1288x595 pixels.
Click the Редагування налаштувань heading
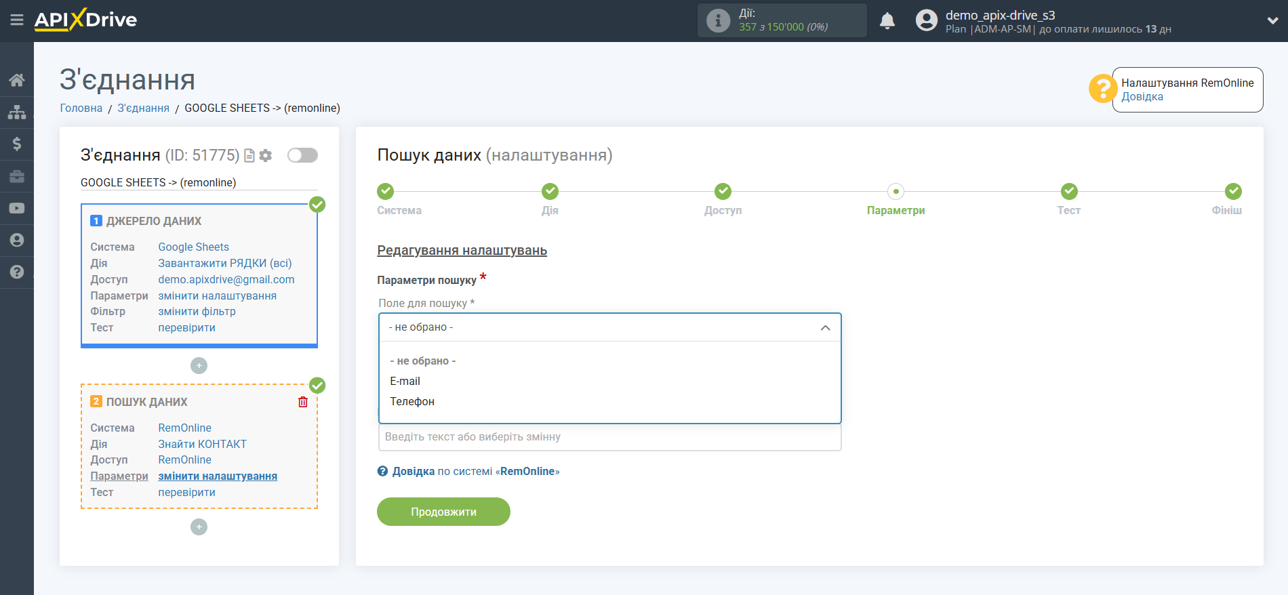point(462,250)
